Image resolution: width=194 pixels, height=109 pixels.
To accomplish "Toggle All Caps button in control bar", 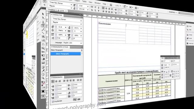I will click(x=92, y=7).
